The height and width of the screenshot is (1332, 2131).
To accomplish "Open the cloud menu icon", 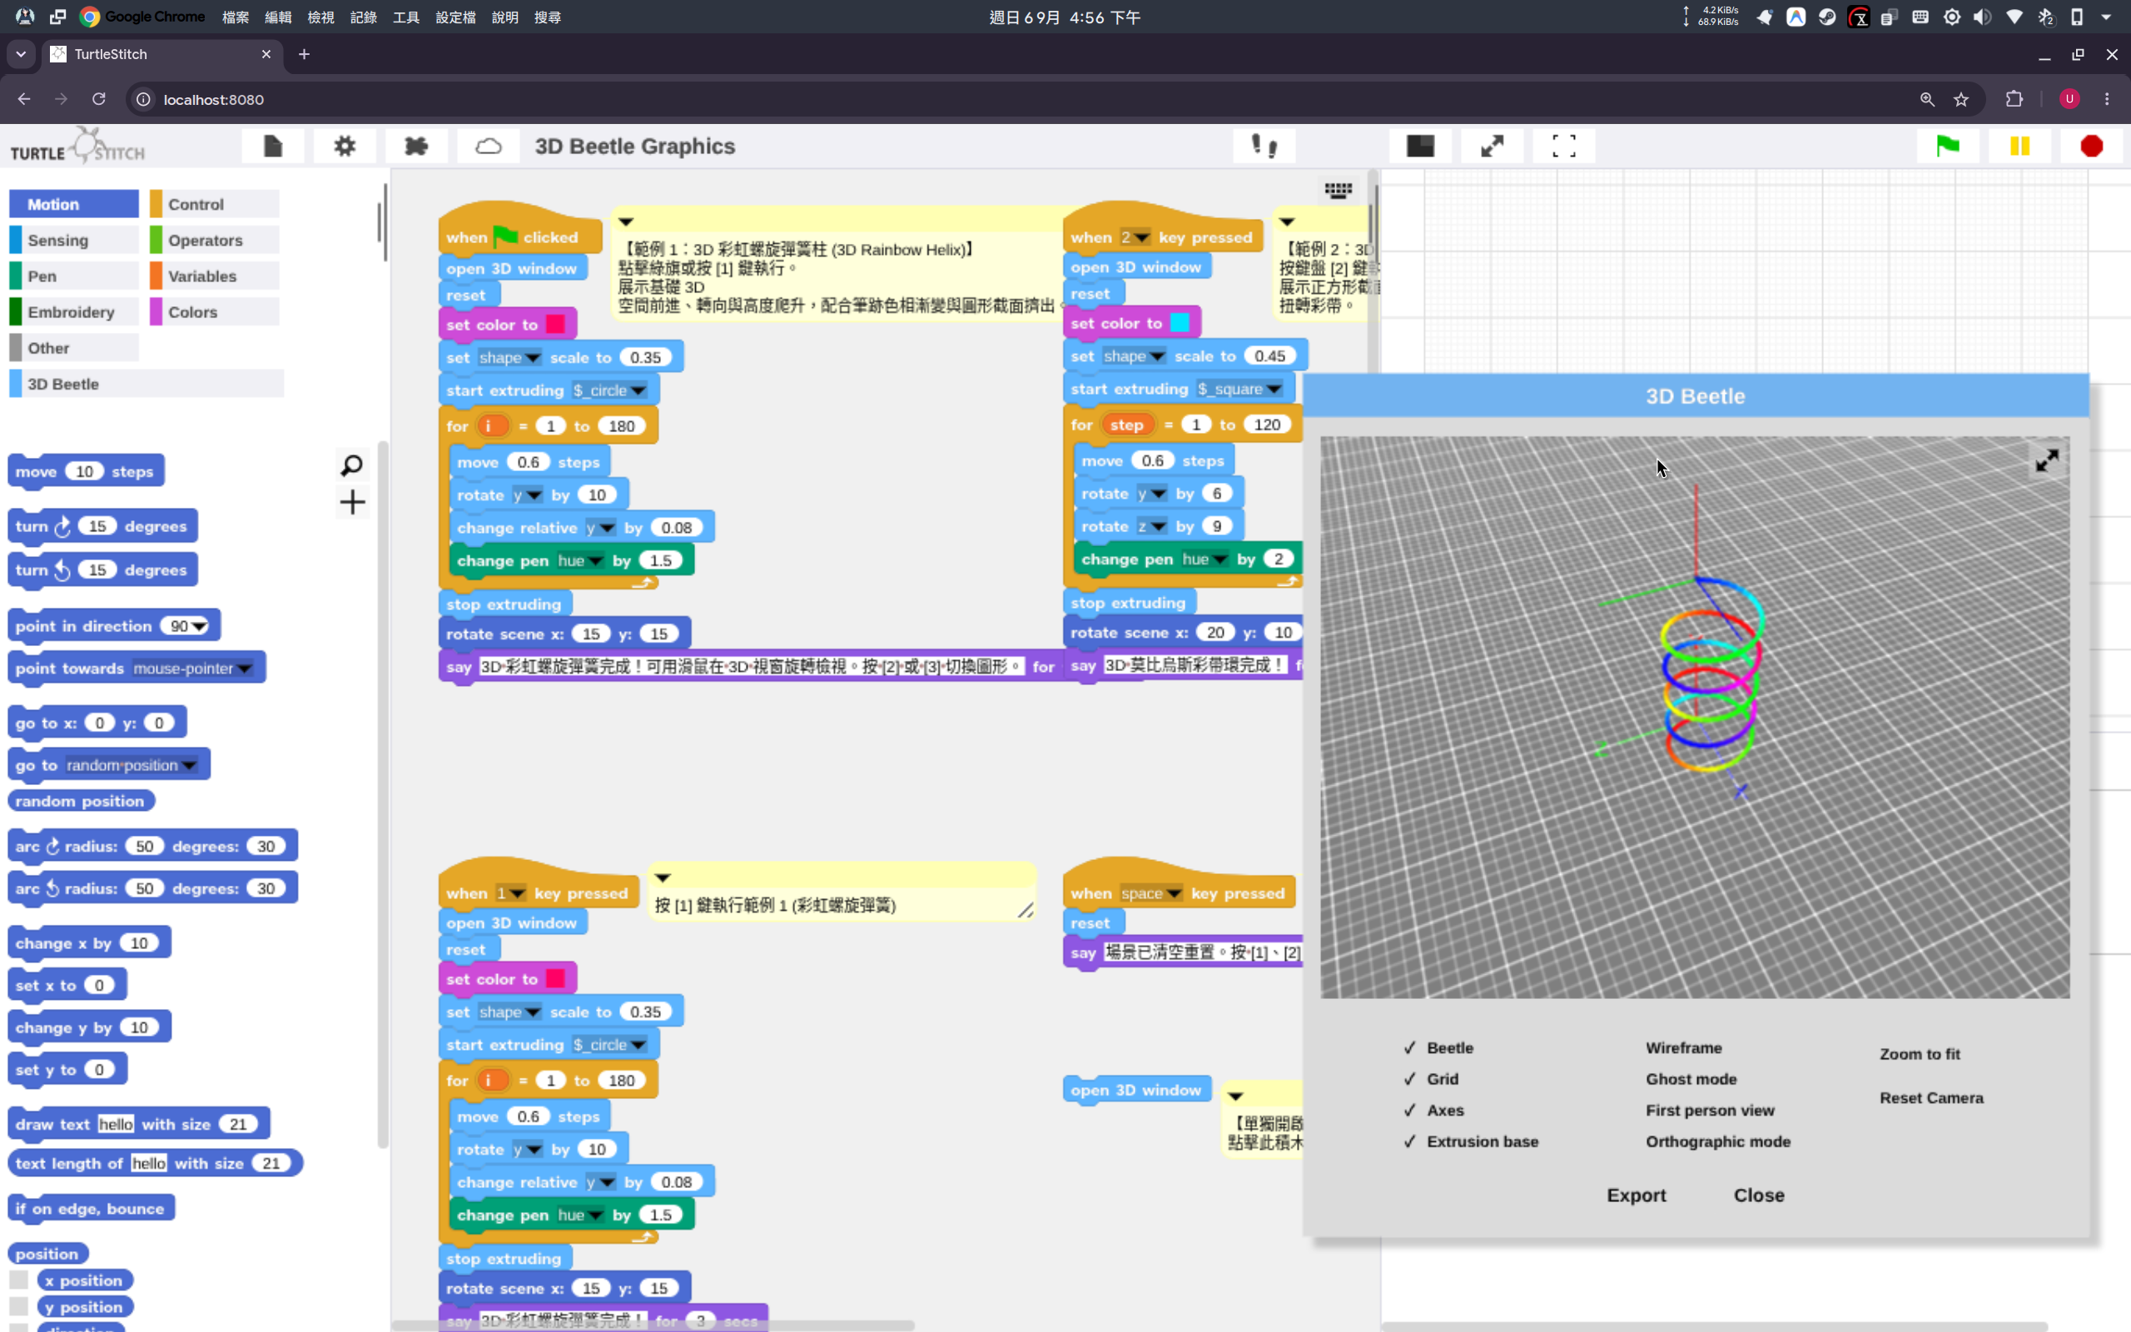I will (x=488, y=147).
